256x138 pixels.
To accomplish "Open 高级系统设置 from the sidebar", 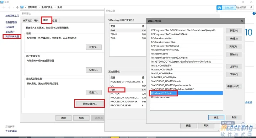I will 12,36.
